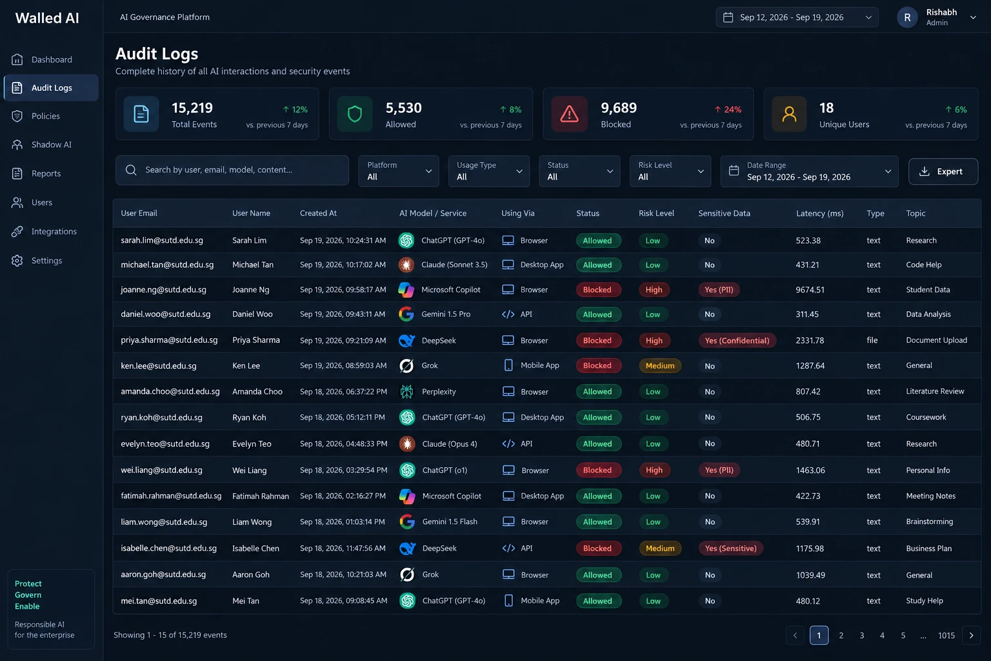Click the search events input field
This screenshot has width=991, height=661.
click(232, 170)
